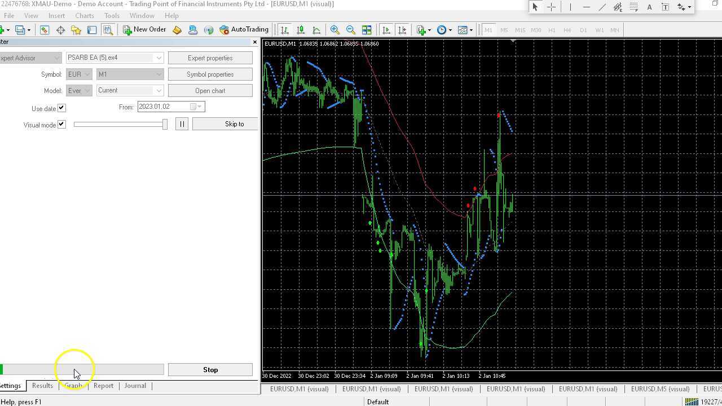The width and height of the screenshot is (722, 406).
Task: Open the PSARB EA expert dropdown
Action: 159,58
